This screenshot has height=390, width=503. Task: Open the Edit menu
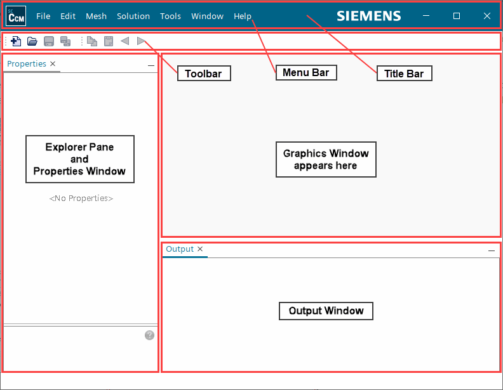(68, 16)
